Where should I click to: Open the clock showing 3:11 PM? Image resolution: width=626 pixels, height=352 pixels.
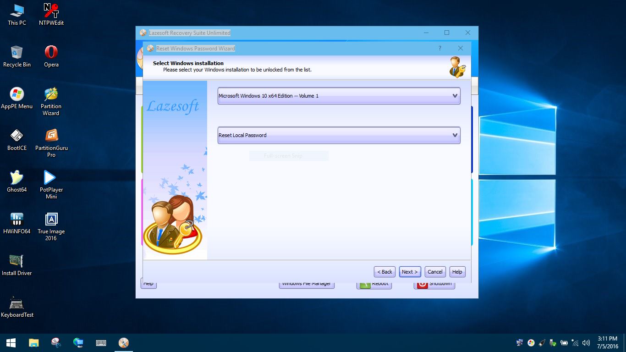[608, 342]
